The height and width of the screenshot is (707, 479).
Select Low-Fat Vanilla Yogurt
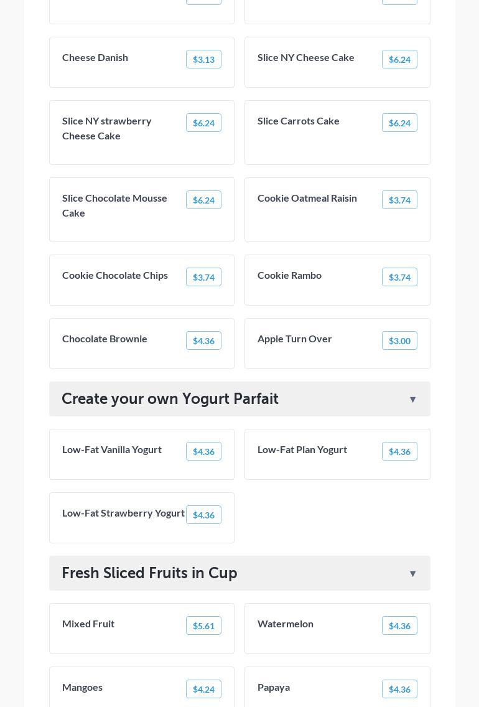(x=112, y=449)
